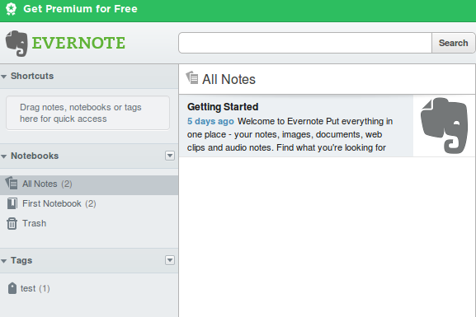This screenshot has height=317, width=476.
Task: Click the Trash can icon
Action: (x=12, y=223)
